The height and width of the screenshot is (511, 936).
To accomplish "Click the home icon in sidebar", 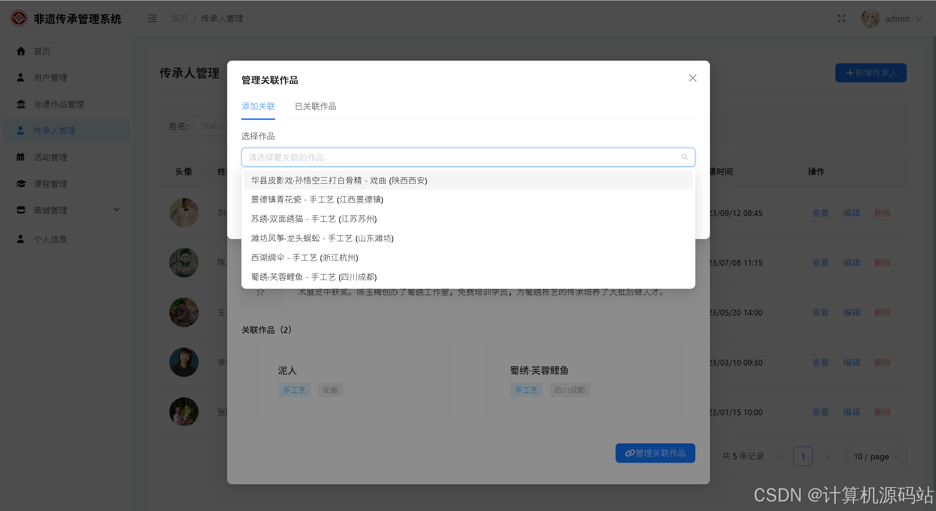I will point(21,51).
